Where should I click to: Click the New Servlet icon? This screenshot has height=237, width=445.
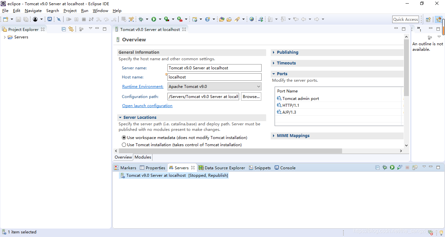click(208, 19)
